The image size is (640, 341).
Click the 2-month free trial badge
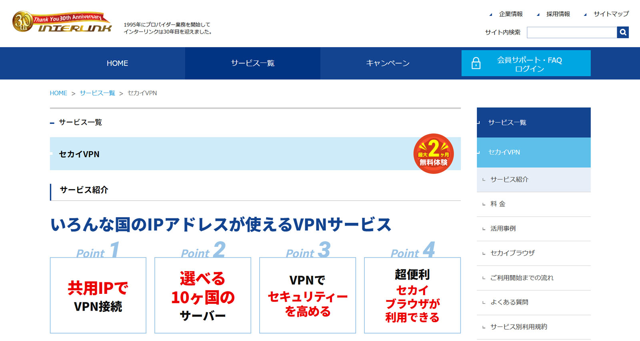[x=434, y=154]
